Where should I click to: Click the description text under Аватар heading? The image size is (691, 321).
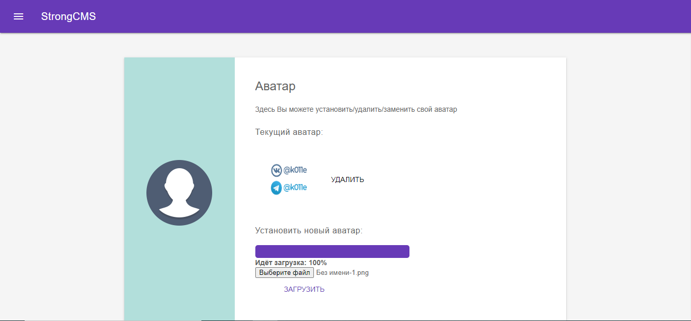[356, 109]
